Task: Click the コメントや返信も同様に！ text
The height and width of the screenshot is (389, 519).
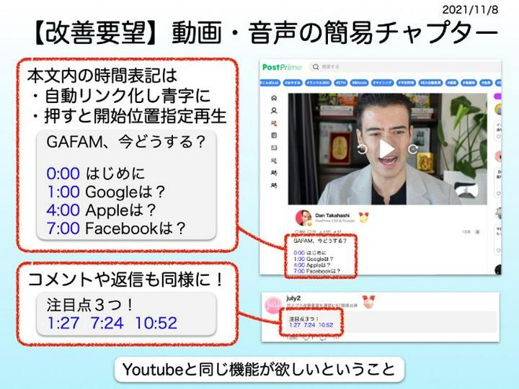Action: [x=126, y=280]
